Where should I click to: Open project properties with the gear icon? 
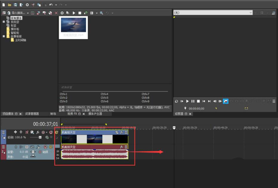[x=27, y=5]
